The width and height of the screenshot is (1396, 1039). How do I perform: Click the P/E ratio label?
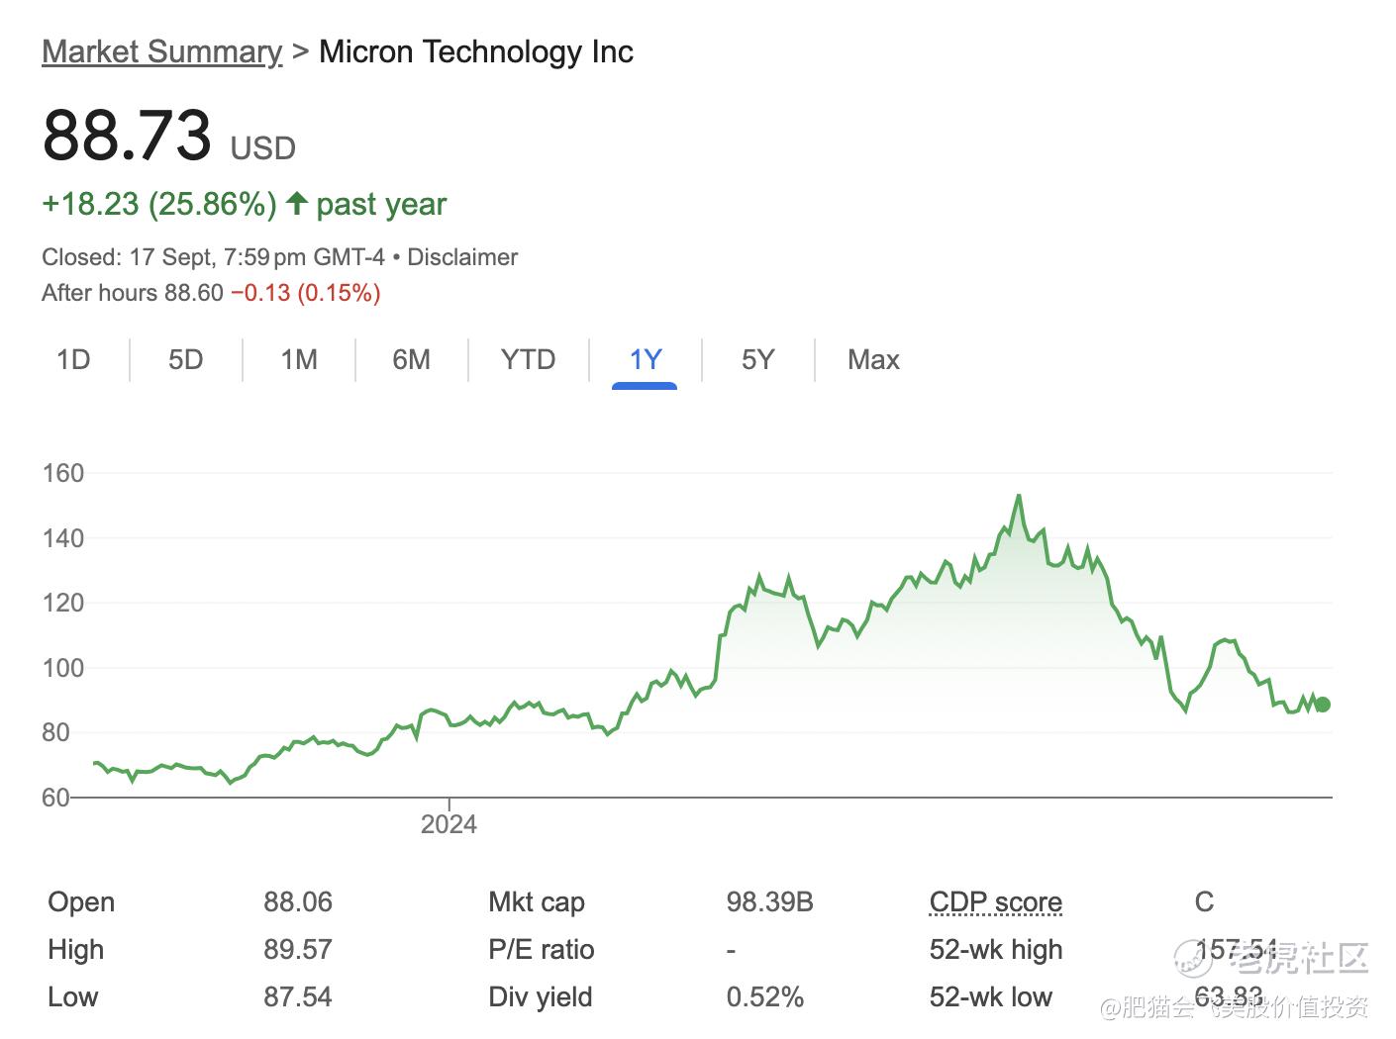coord(541,949)
